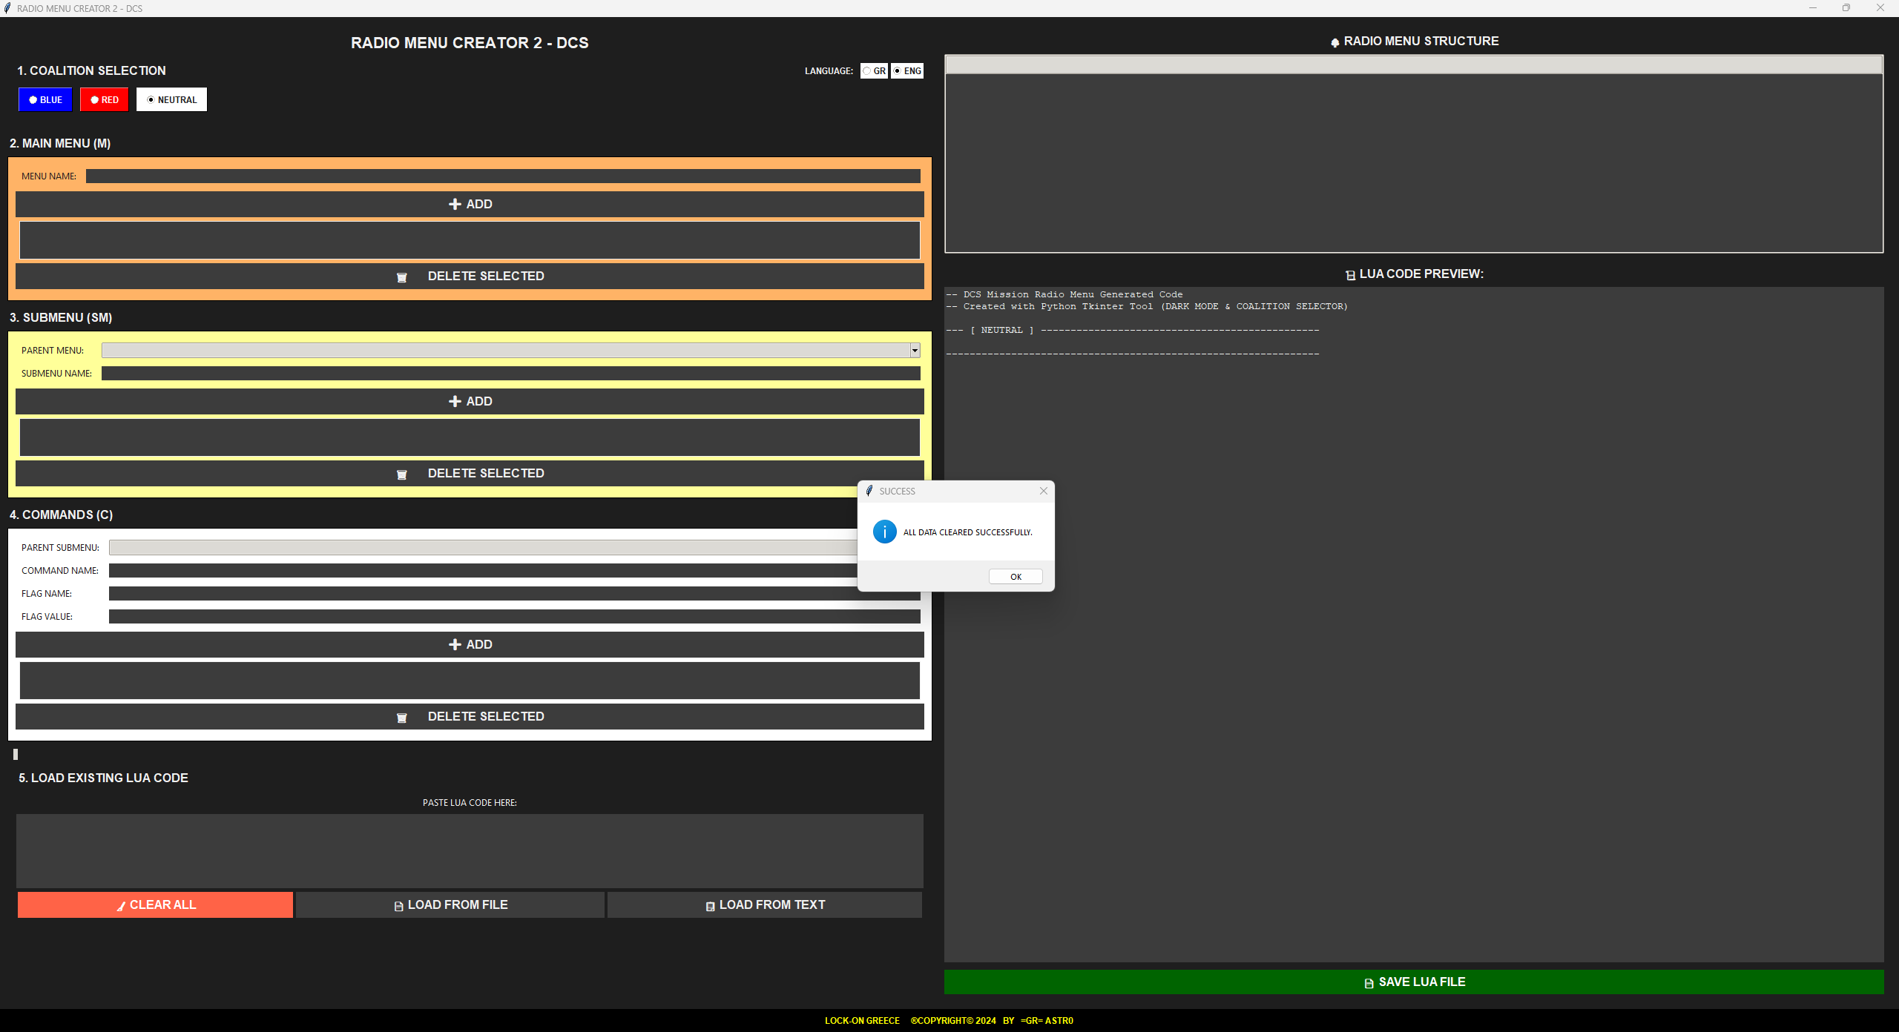Click the MENU NAME input field
1899x1032 pixels.
click(x=502, y=176)
